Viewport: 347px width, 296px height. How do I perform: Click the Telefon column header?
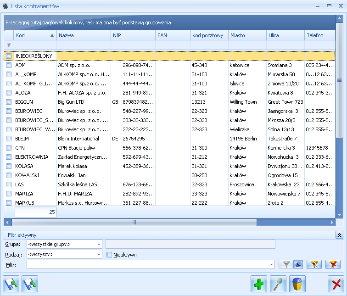(x=320, y=35)
